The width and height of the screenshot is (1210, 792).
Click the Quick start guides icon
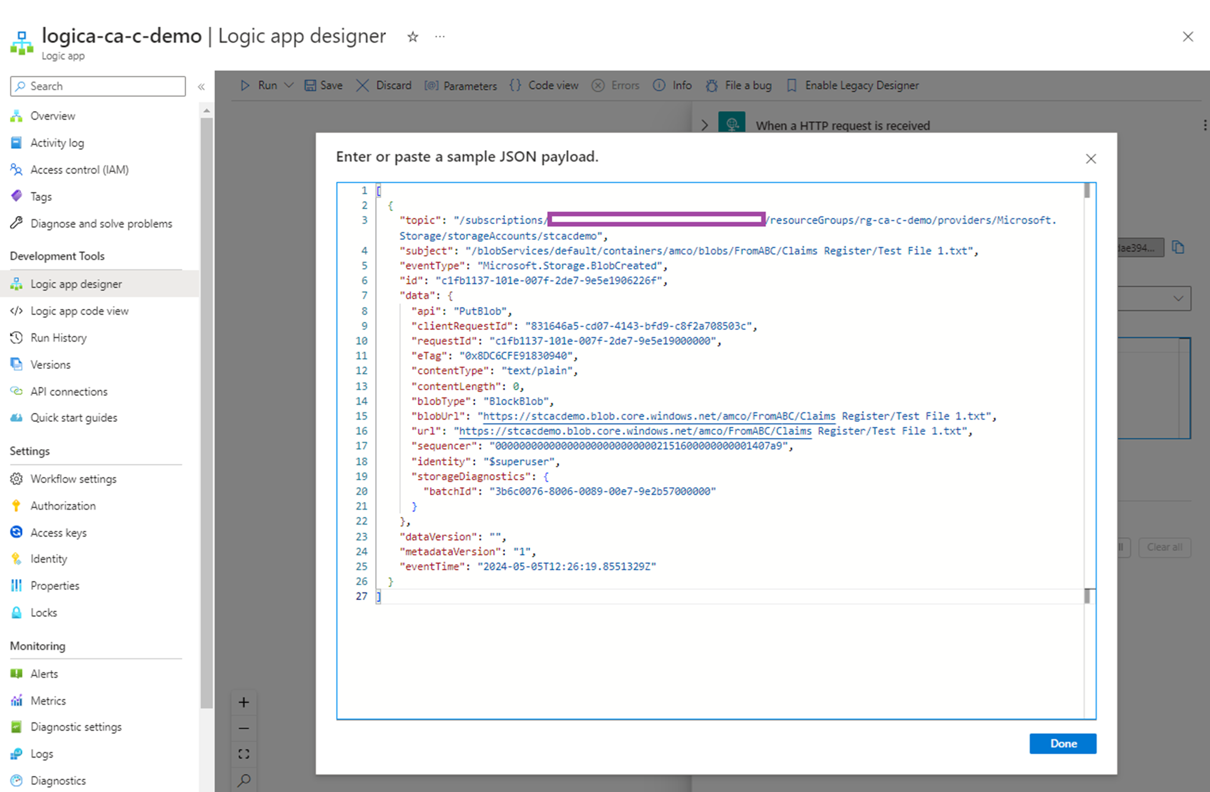[x=17, y=418]
